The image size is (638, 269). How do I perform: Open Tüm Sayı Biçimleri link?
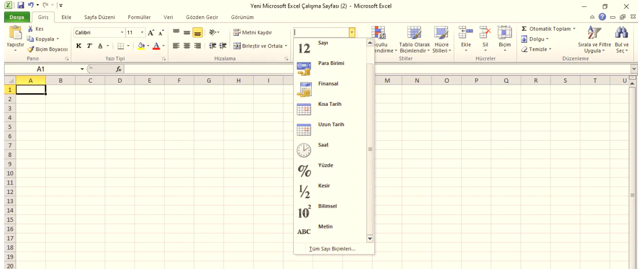333,249
